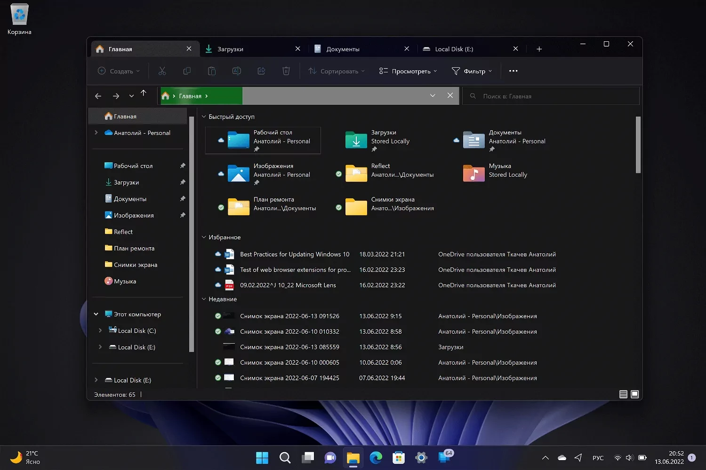Open the Сортировать dropdown
Screen dimensions: 706x470
coord(337,71)
